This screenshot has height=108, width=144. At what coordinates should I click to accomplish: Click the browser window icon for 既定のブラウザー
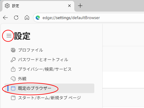[x=13, y=88]
